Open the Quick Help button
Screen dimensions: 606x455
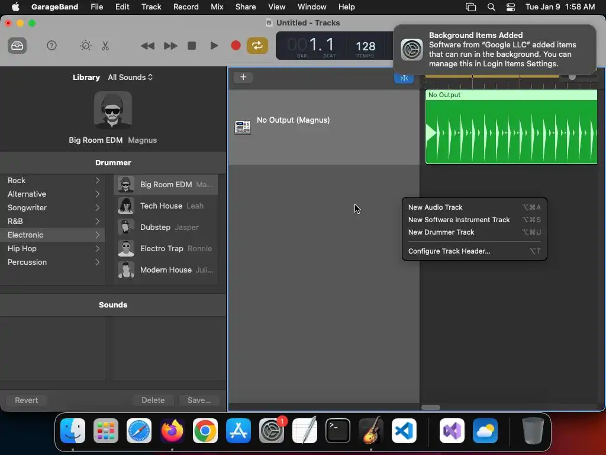(x=52, y=46)
